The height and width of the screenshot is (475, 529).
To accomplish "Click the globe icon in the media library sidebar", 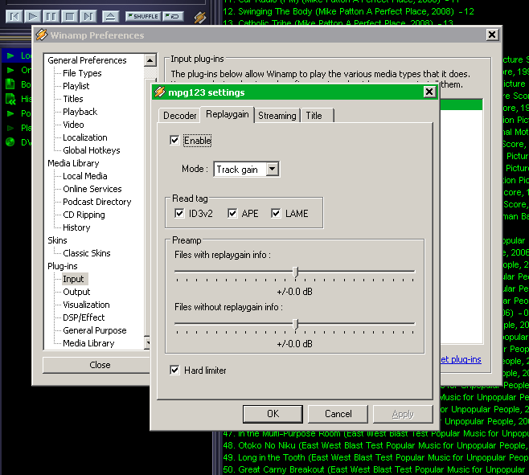I will tap(10, 141).
